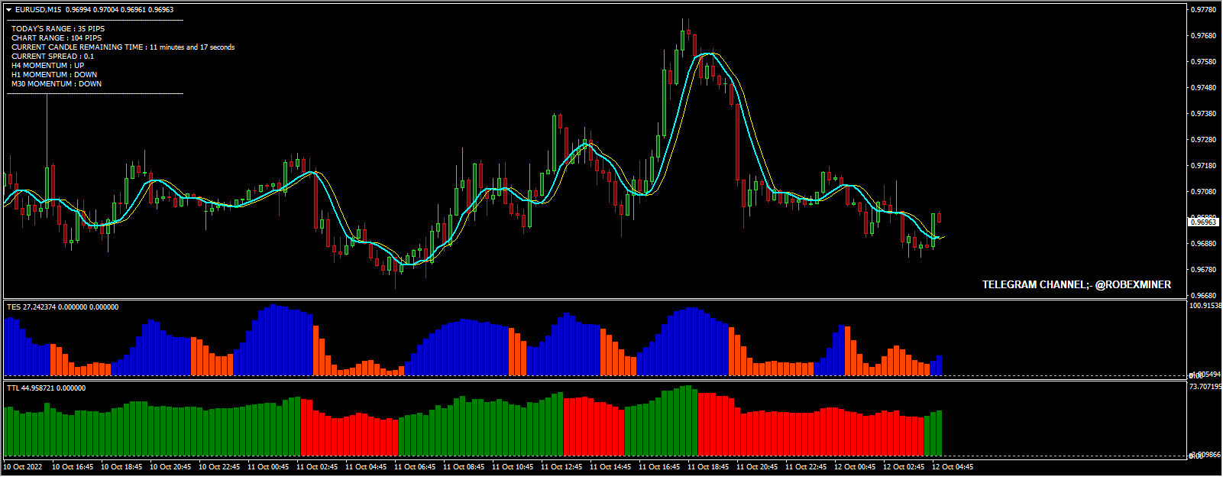Click the 0.97580 price scale label

point(1204,62)
